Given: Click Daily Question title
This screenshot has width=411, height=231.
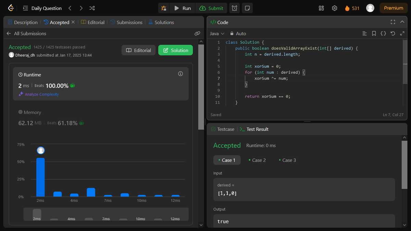Looking at the screenshot, I should (47, 8).
